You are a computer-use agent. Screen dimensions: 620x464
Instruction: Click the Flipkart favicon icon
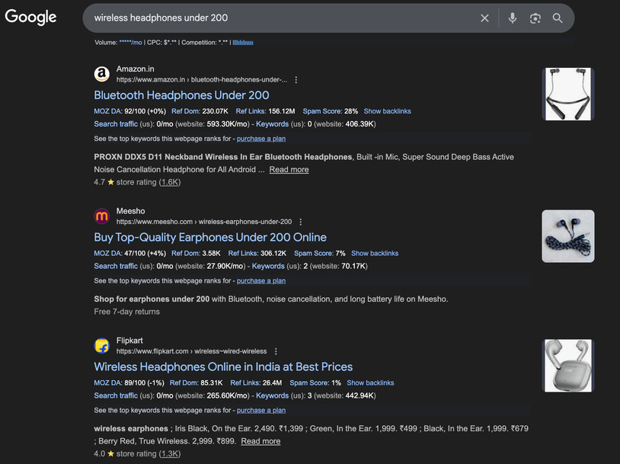pyautogui.click(x=101, y=346)
